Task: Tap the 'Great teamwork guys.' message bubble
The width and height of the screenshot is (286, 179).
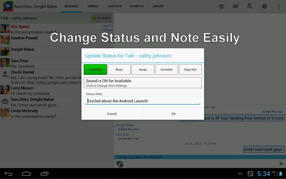Action: tap(264, 149)
